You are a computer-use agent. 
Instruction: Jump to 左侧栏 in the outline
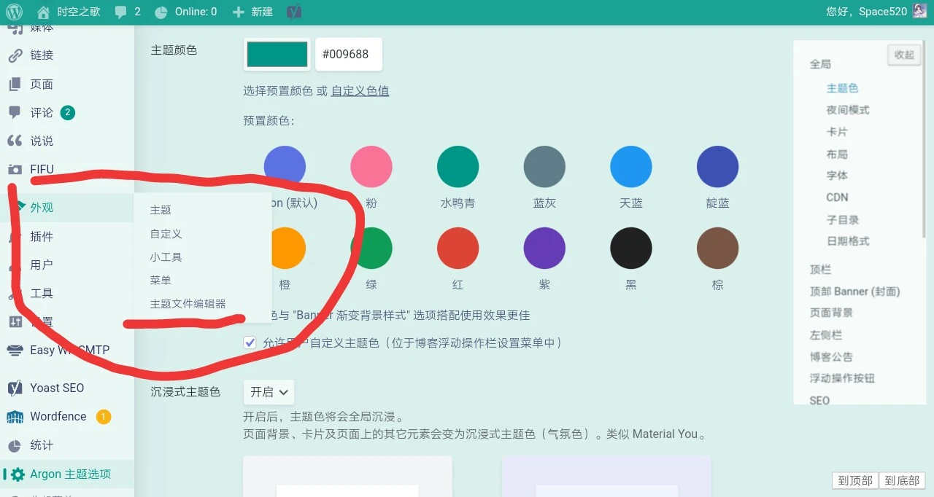826,335
